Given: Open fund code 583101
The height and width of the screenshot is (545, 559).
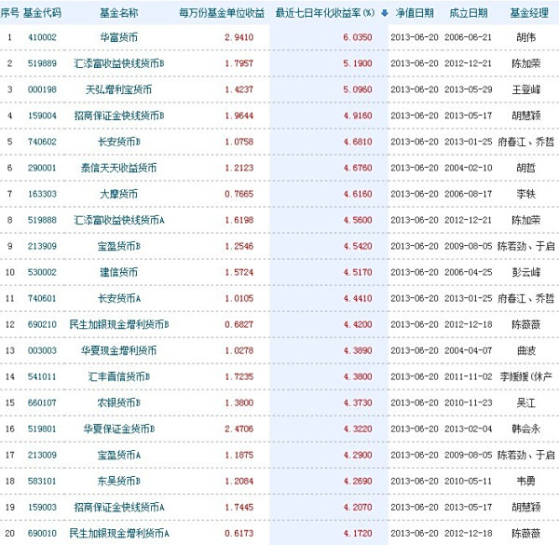Looking at the screenshot, I should [42, 482].
